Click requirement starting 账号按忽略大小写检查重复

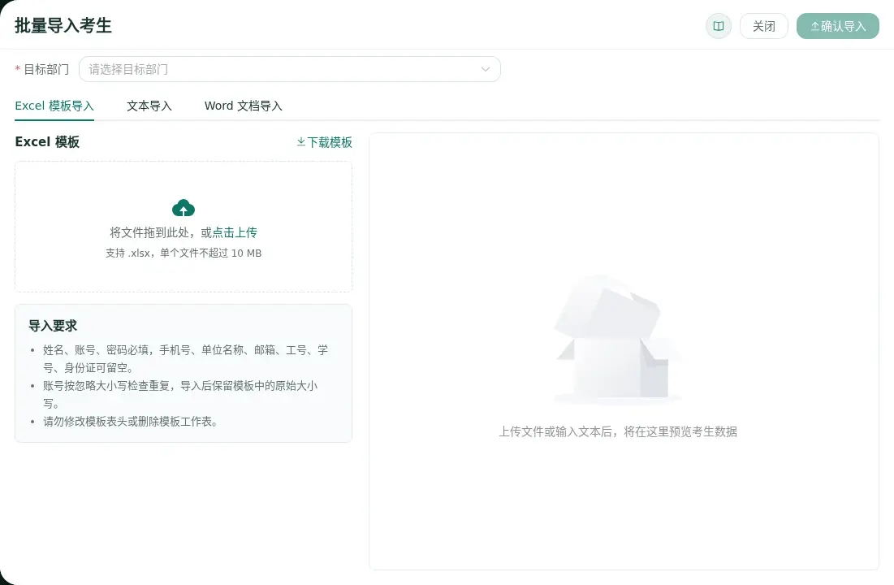point(180,394)
